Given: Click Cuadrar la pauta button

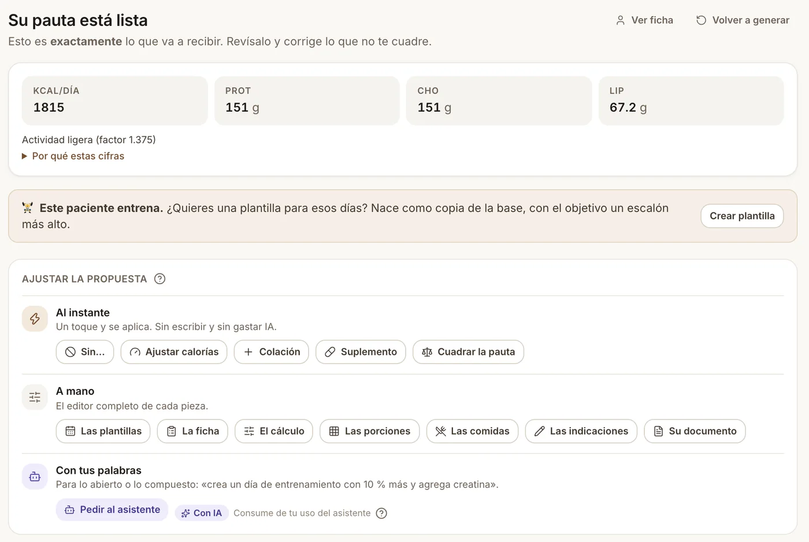Looking at the screenshot, I should click(468, 352).
